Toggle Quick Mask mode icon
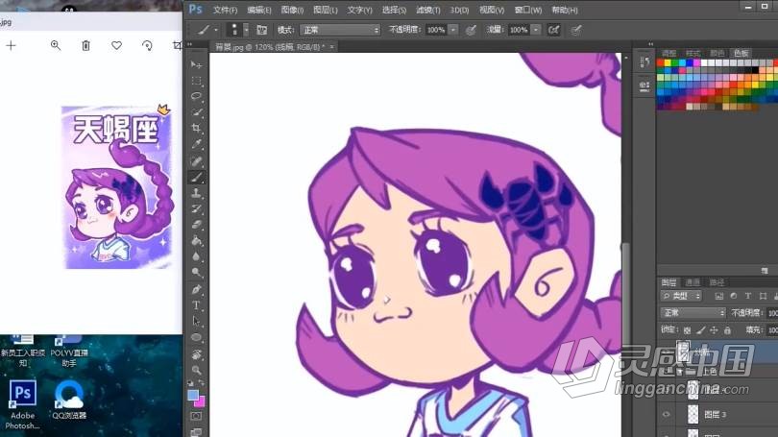778x437 pixels. [x=197, y=416]
